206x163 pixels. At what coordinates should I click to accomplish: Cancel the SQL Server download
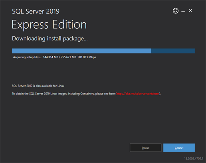click(179, 147)
